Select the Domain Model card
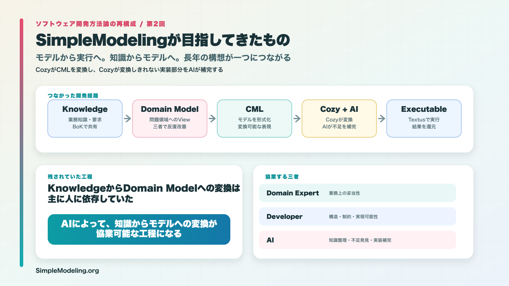The image size is (509, 286). tap(170, 119)
